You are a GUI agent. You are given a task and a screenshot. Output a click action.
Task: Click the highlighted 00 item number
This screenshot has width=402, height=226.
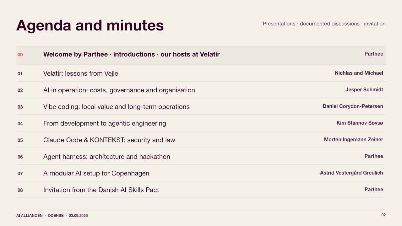coord(20,55)
